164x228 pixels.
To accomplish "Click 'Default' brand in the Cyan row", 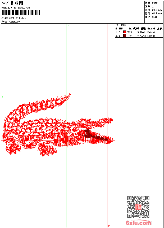I will [151, 36].
